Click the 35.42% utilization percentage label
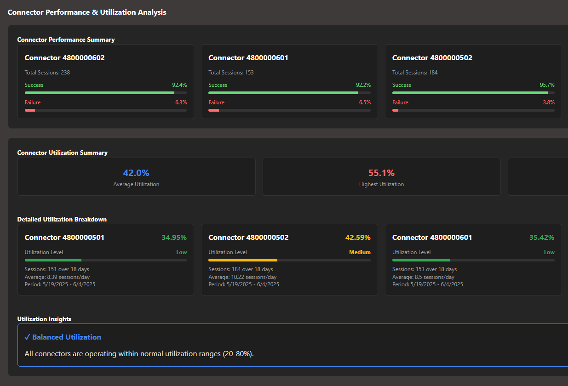568x386 pixels. click(x=542, y=237)
